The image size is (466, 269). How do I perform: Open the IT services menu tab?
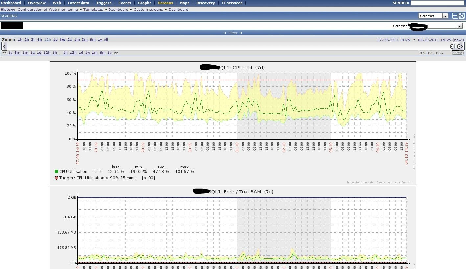(232, 3)
